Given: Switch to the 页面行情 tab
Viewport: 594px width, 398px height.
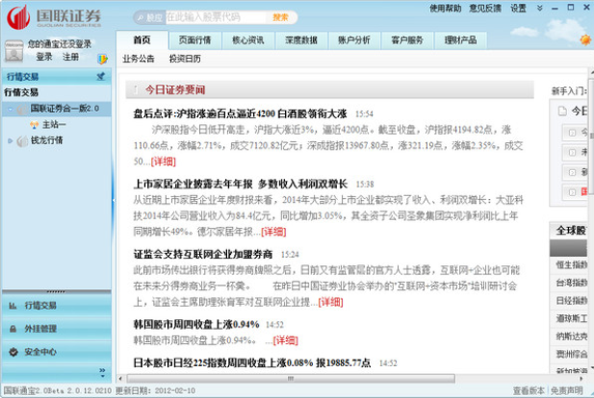Looking at the screenshot, I should pyautogui.click(x=194, y=40).
